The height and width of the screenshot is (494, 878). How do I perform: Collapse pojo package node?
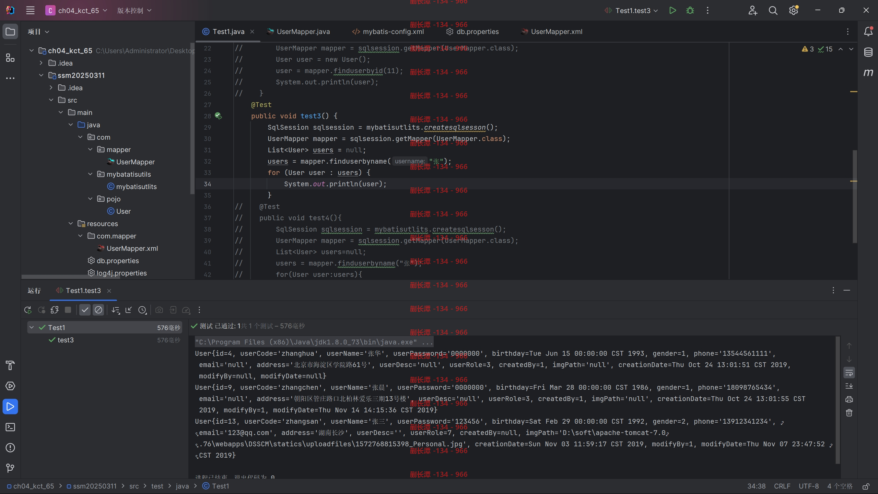[90, 199]
